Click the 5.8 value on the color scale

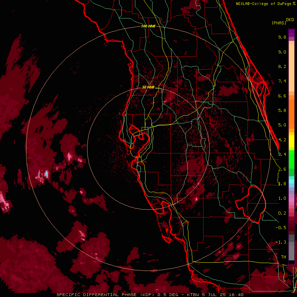pyautogui.click(x=282, y=111)
